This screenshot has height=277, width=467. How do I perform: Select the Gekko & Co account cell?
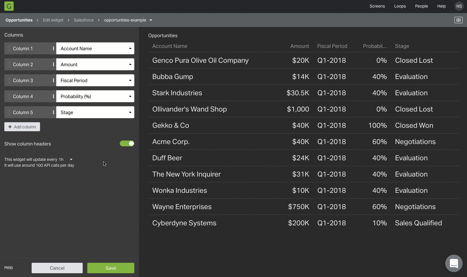tap(171, 125)
